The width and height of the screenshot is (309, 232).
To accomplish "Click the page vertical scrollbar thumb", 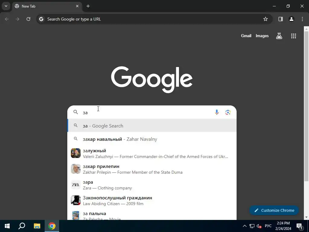I will (306, 106).
